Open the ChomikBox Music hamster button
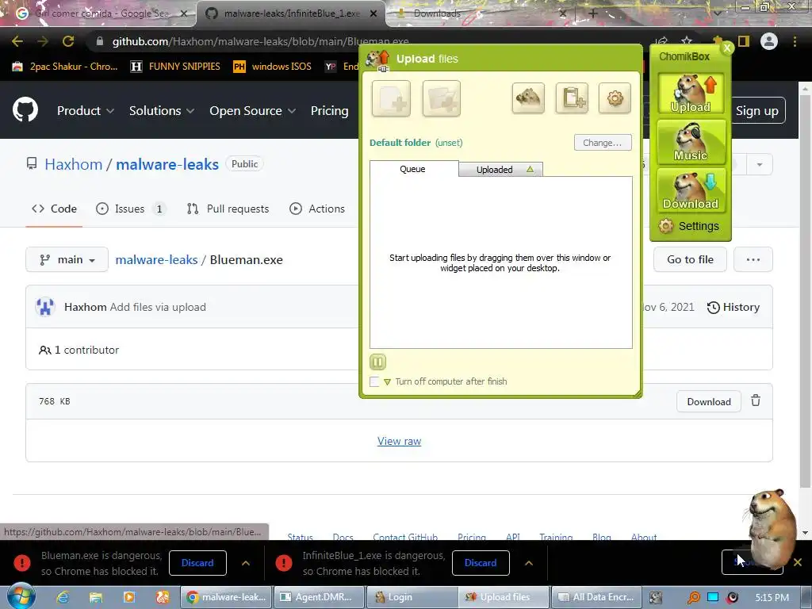812x609 pixels. [691, 141]
